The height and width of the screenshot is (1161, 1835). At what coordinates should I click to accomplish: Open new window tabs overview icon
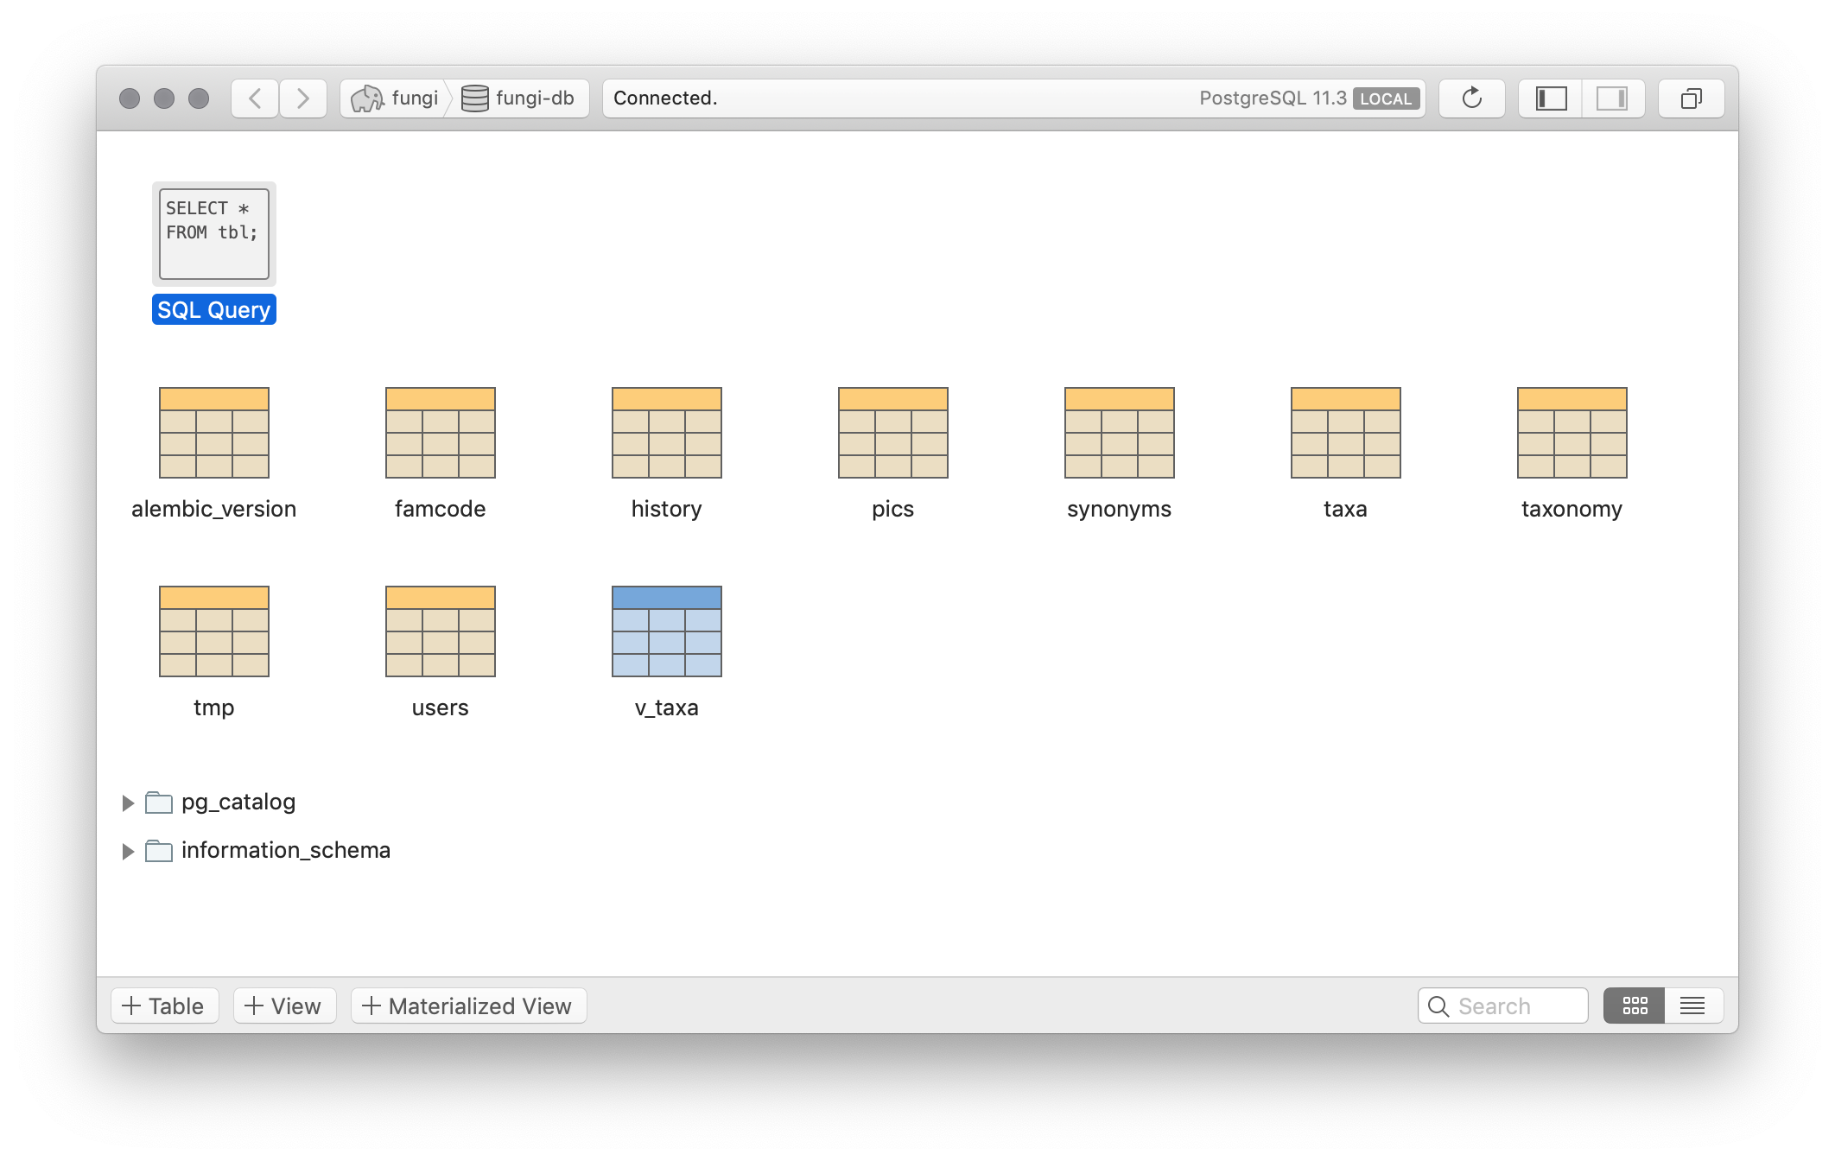(x=1691, y=98)
